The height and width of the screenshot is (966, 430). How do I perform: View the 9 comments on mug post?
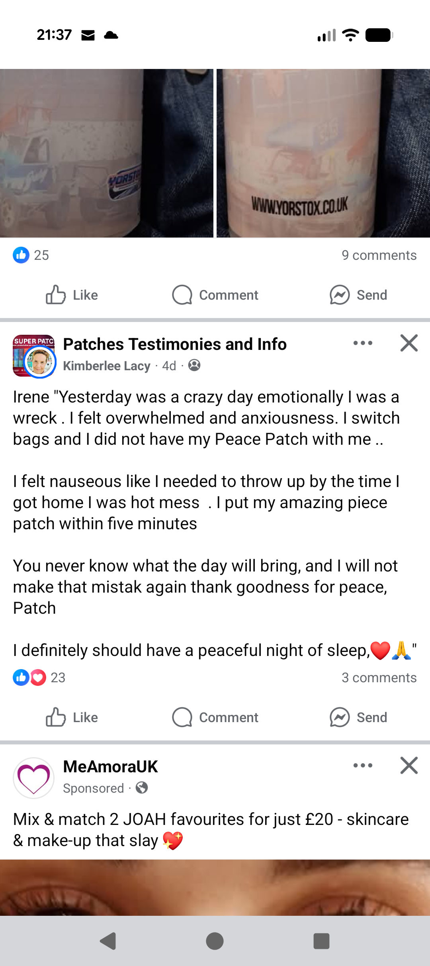[379, 255]
